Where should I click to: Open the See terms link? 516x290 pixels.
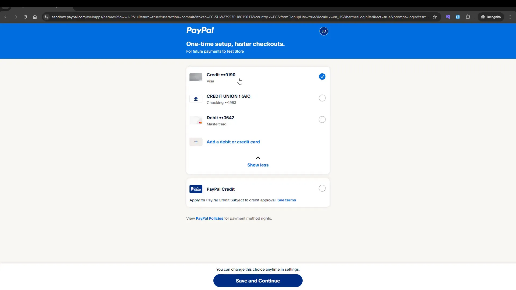click(x=286, y=200)
